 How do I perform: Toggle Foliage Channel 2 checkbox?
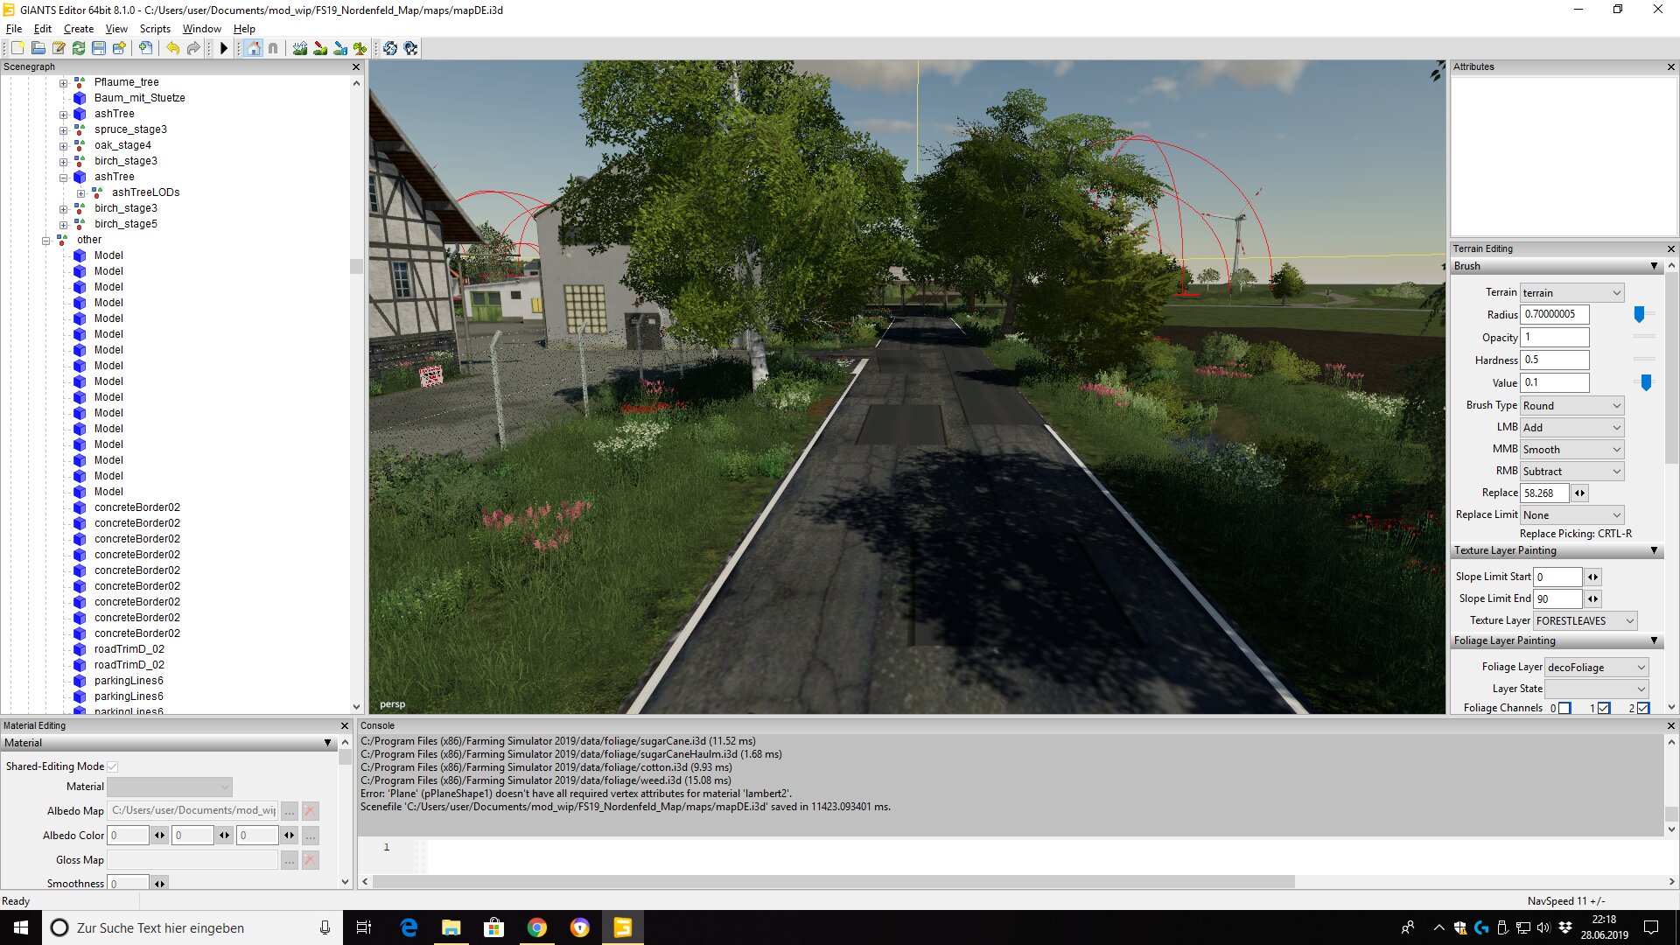1643,708
